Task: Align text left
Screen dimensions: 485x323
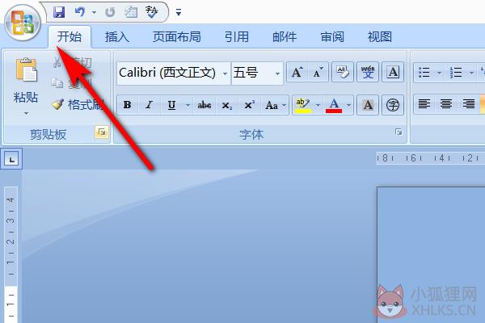Action: [x=424, y=104]
